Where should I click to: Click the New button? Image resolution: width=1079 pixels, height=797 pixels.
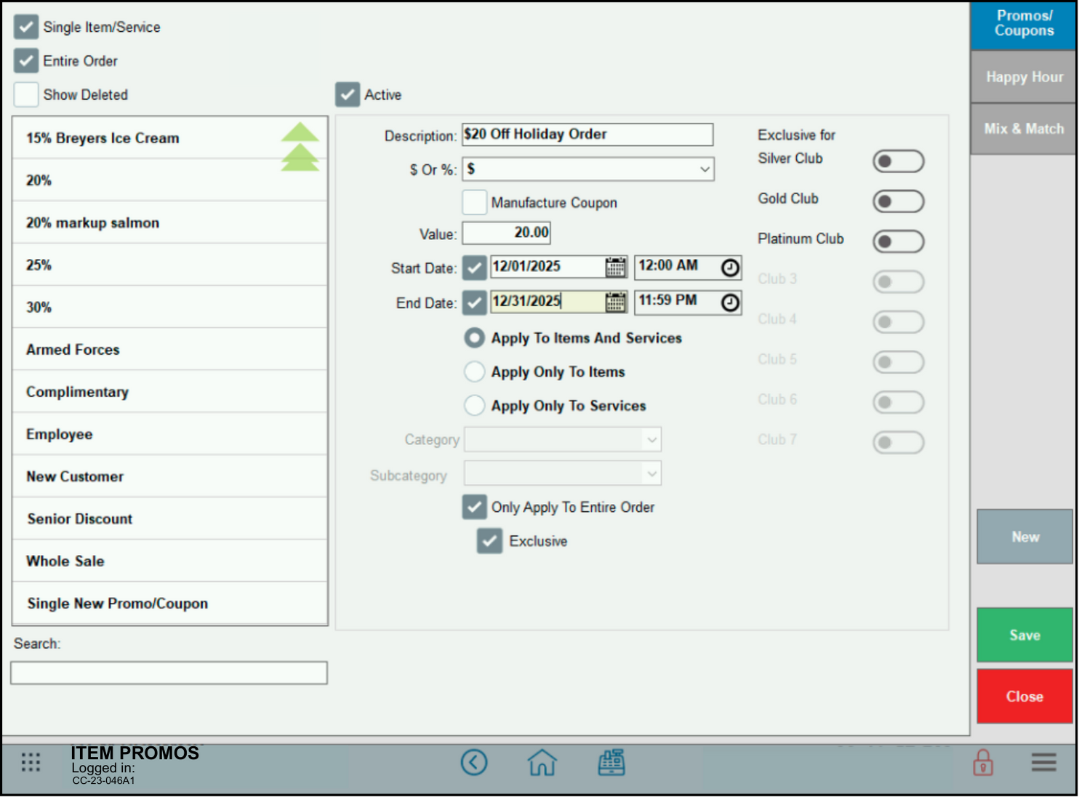pyautogui.click(x=1024, y=537)
